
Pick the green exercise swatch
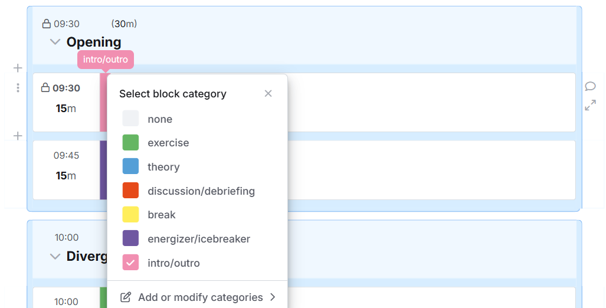tap(130, 143)
